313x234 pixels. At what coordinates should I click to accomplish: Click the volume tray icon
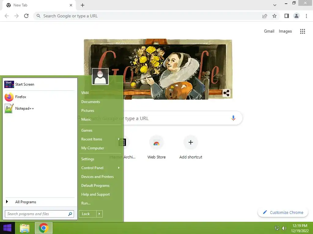pyautogui.click(x=284, y=228)
